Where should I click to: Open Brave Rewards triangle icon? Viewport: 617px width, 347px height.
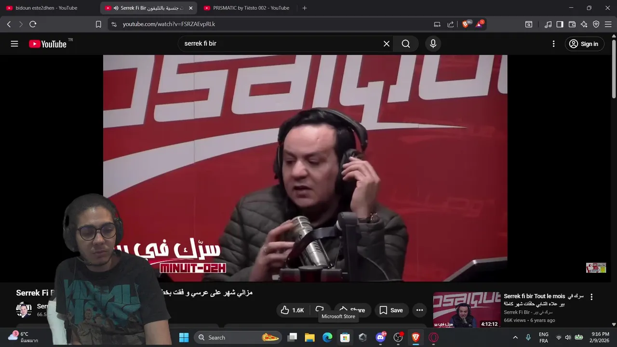tap(479, 24)
